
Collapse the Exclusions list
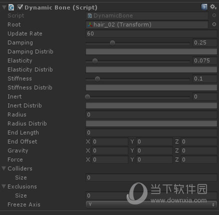pyautogui.click(x=3, y=186)
